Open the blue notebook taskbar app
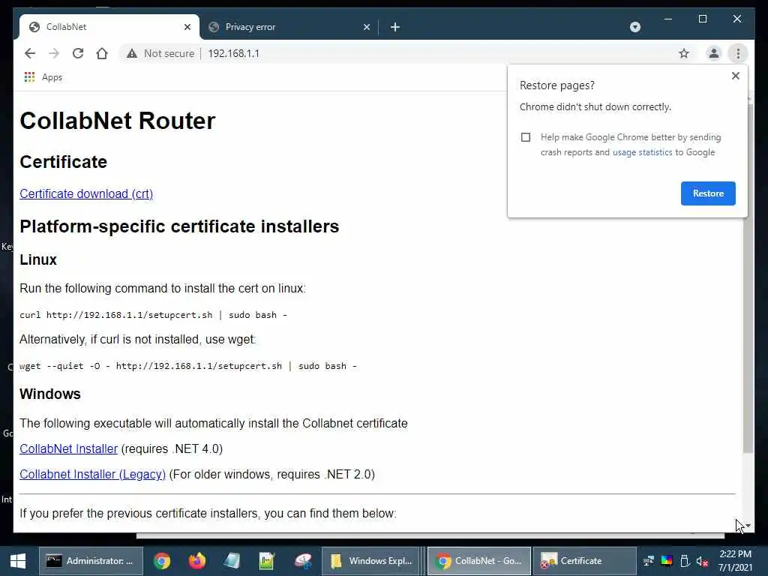 [x=232, y=561]
